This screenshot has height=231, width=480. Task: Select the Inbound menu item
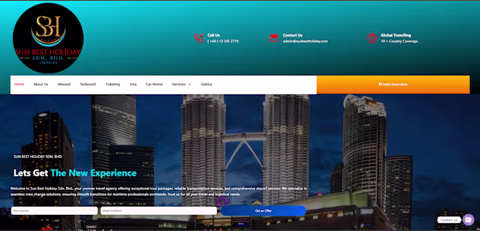64,84
